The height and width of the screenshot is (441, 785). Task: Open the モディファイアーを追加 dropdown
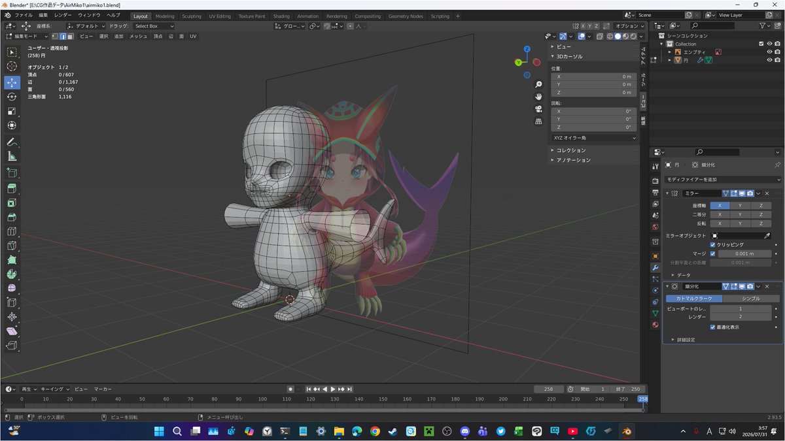[x=722, y=179]
